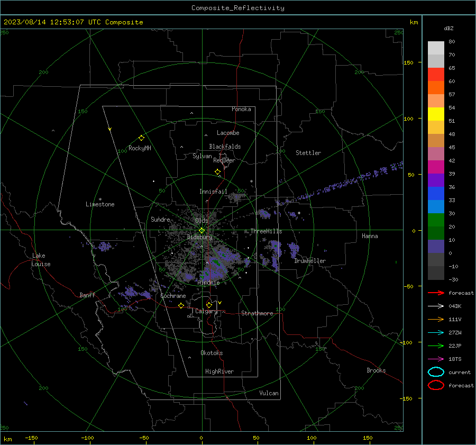Select the pink 42-45 dBZ swatch

coord(436,153)
